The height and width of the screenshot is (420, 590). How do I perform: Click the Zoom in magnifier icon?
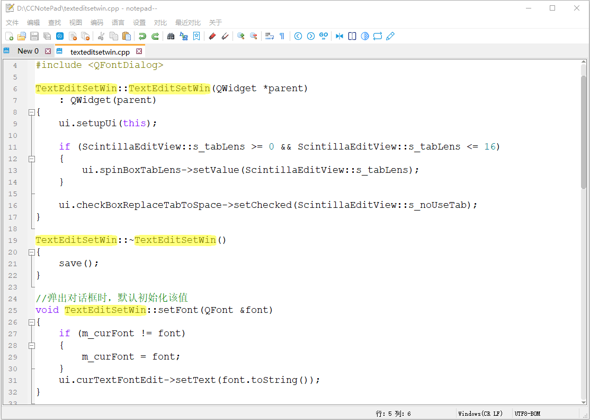pos(241,36)
